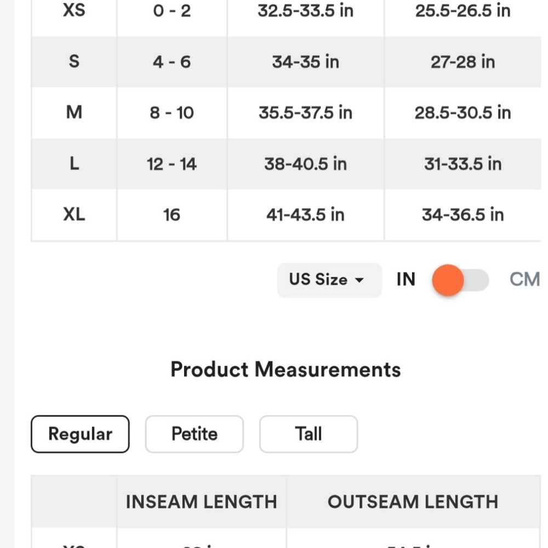The image size is (548, 548).
Task: Click the L size row label
Action: tap(74, 164)
